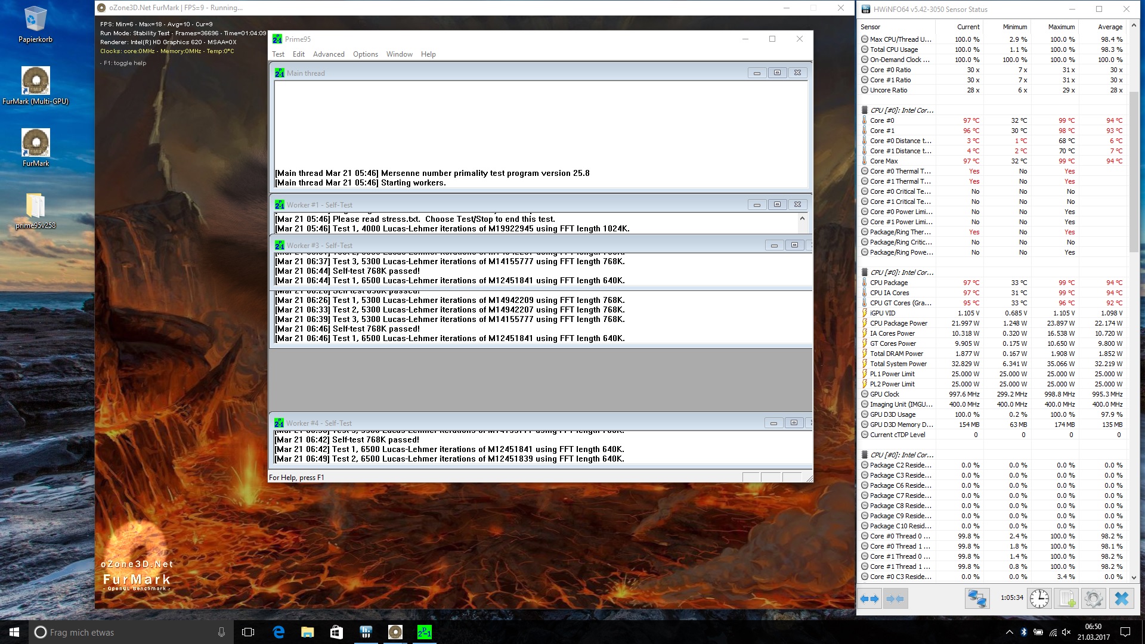Viewport: 1145px width, 644px height.
Task: Select the 'Core #0 Ratio' sensor row
Action: click(x=992, y=70)
